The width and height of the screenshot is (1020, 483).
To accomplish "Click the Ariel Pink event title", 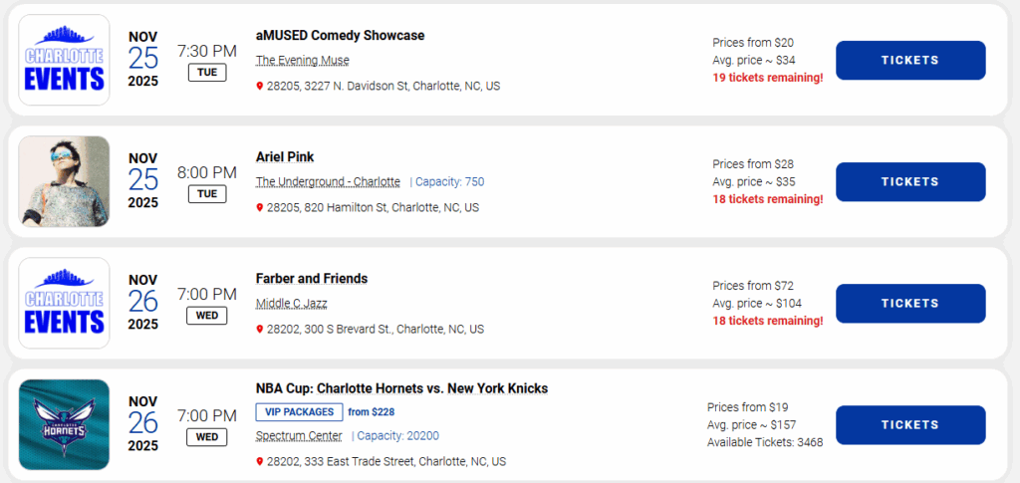I will tap(285, 157).
